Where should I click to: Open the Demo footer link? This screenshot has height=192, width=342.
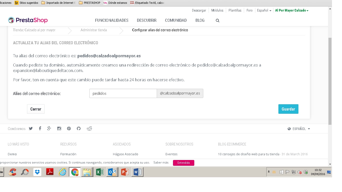12,154
